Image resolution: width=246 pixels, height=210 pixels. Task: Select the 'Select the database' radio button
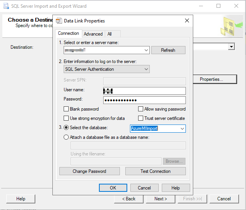[x=66, y=128]
